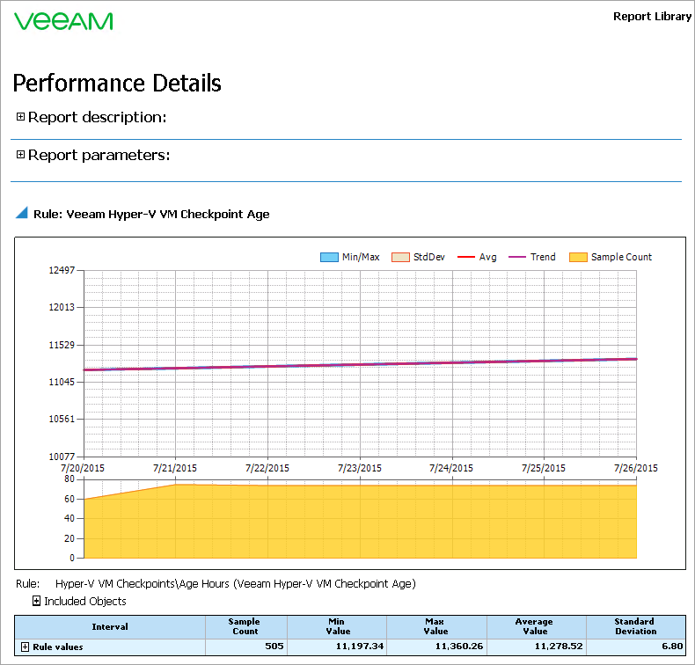Screen dimensions: 695x665
Task: Expand the Rule values row
Action: coord(26,647)
